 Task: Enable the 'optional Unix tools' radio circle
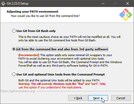14,74
